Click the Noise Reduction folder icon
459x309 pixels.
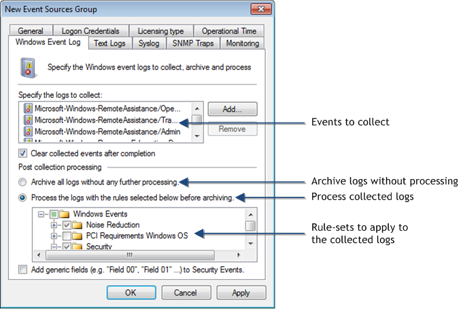point(78,225)
